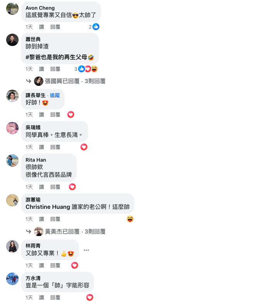Open Avon Cheng's profile via name
This screenshot has height=302, width=263.
click(40, 8)
